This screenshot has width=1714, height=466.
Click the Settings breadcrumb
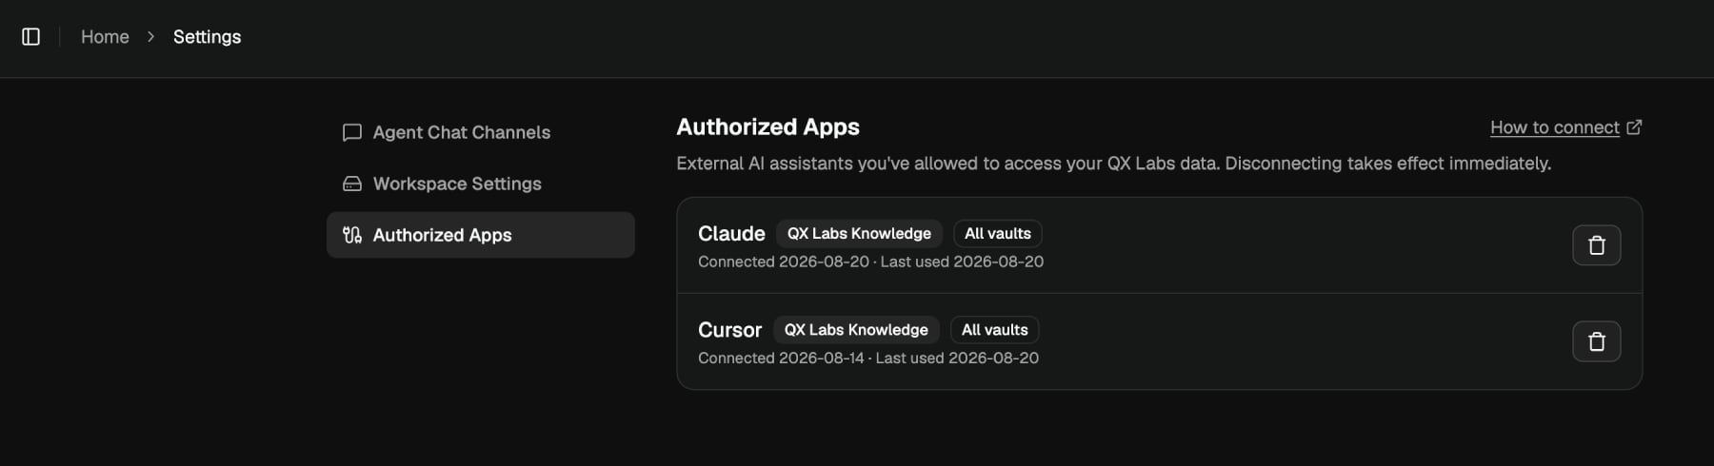pyautogui.click(x=207, y=37)
